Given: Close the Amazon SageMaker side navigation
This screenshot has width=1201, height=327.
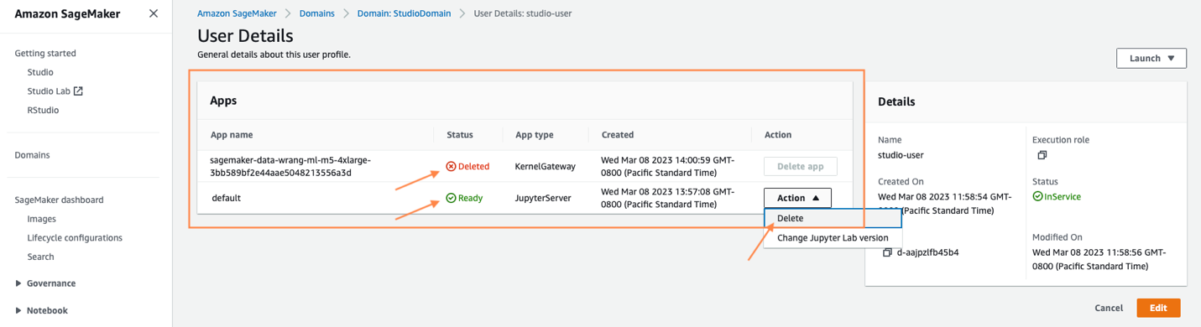Looking at the screenshot, I should [x=153, y=13].
